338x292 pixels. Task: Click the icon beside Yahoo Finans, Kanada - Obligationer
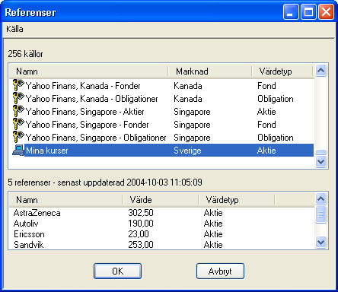click(x=18, y=98)
